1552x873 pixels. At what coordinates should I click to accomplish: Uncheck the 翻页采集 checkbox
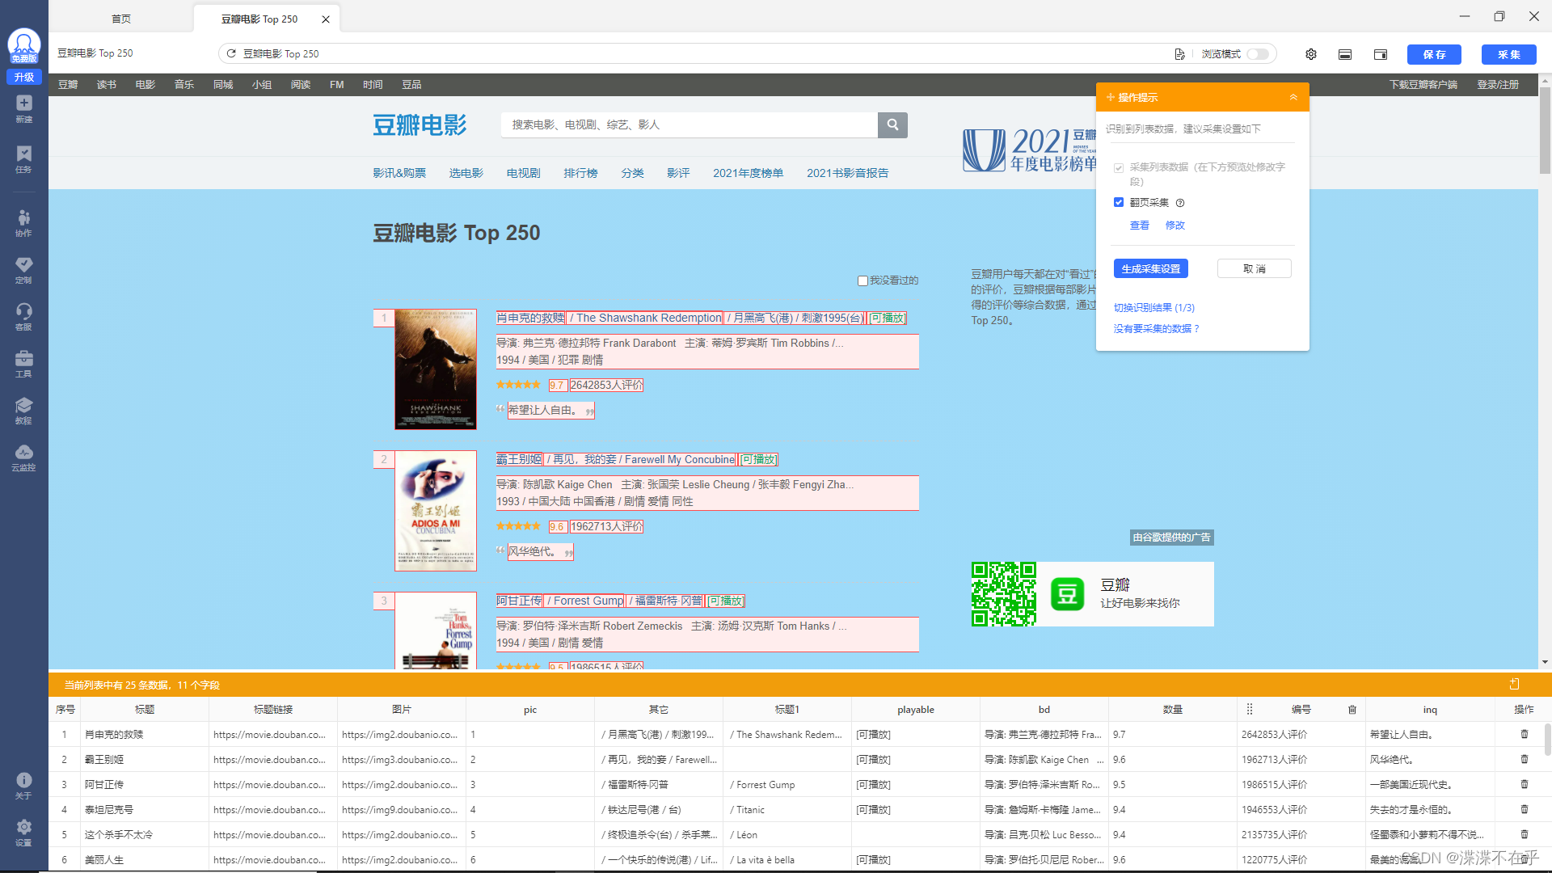click(x=1119, y=202)
